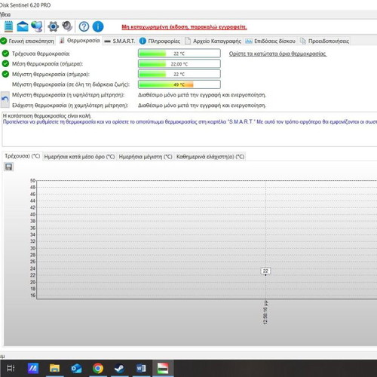The height and width of the screenshot is (377, 377).
Task: Click the speaker sound toolbar icon
Action: pos(67,26)
